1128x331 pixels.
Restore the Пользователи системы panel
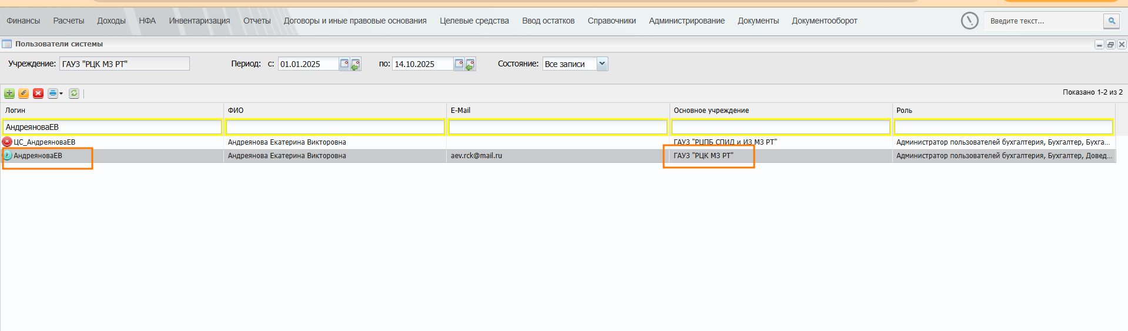(x=1110, y=45)
